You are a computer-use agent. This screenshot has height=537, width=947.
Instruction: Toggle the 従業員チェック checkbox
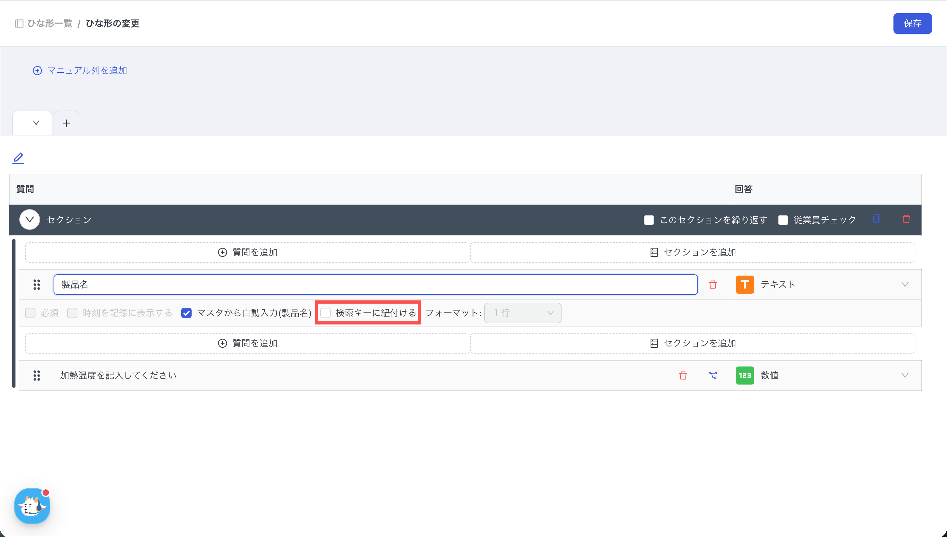click(783, 220)
